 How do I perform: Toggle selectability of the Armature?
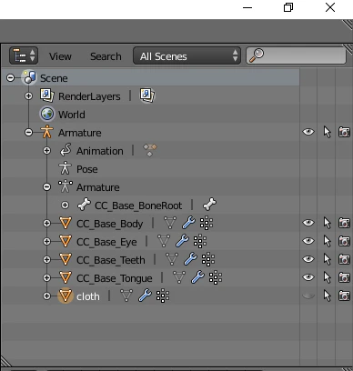(x=327, y=132)
